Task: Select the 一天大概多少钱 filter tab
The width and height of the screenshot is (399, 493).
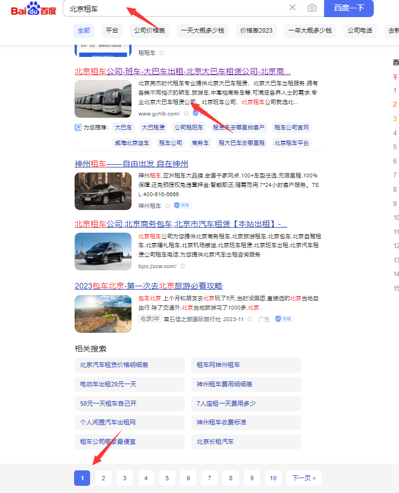Action: coord(202,30)
